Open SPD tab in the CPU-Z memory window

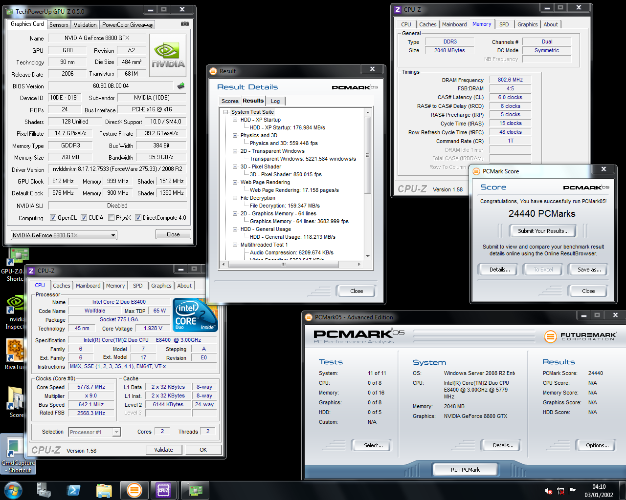point(504,24)
